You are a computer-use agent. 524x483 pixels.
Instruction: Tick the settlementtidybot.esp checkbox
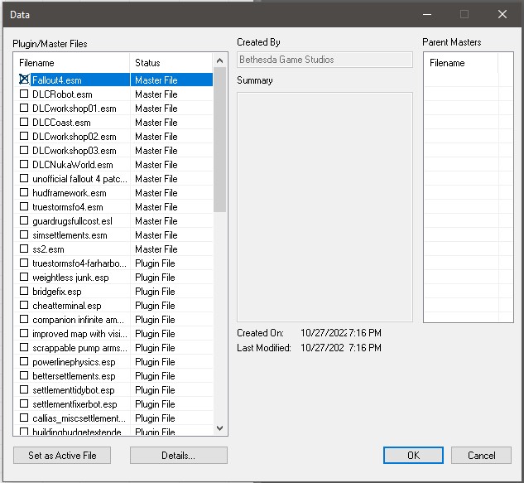24,389
